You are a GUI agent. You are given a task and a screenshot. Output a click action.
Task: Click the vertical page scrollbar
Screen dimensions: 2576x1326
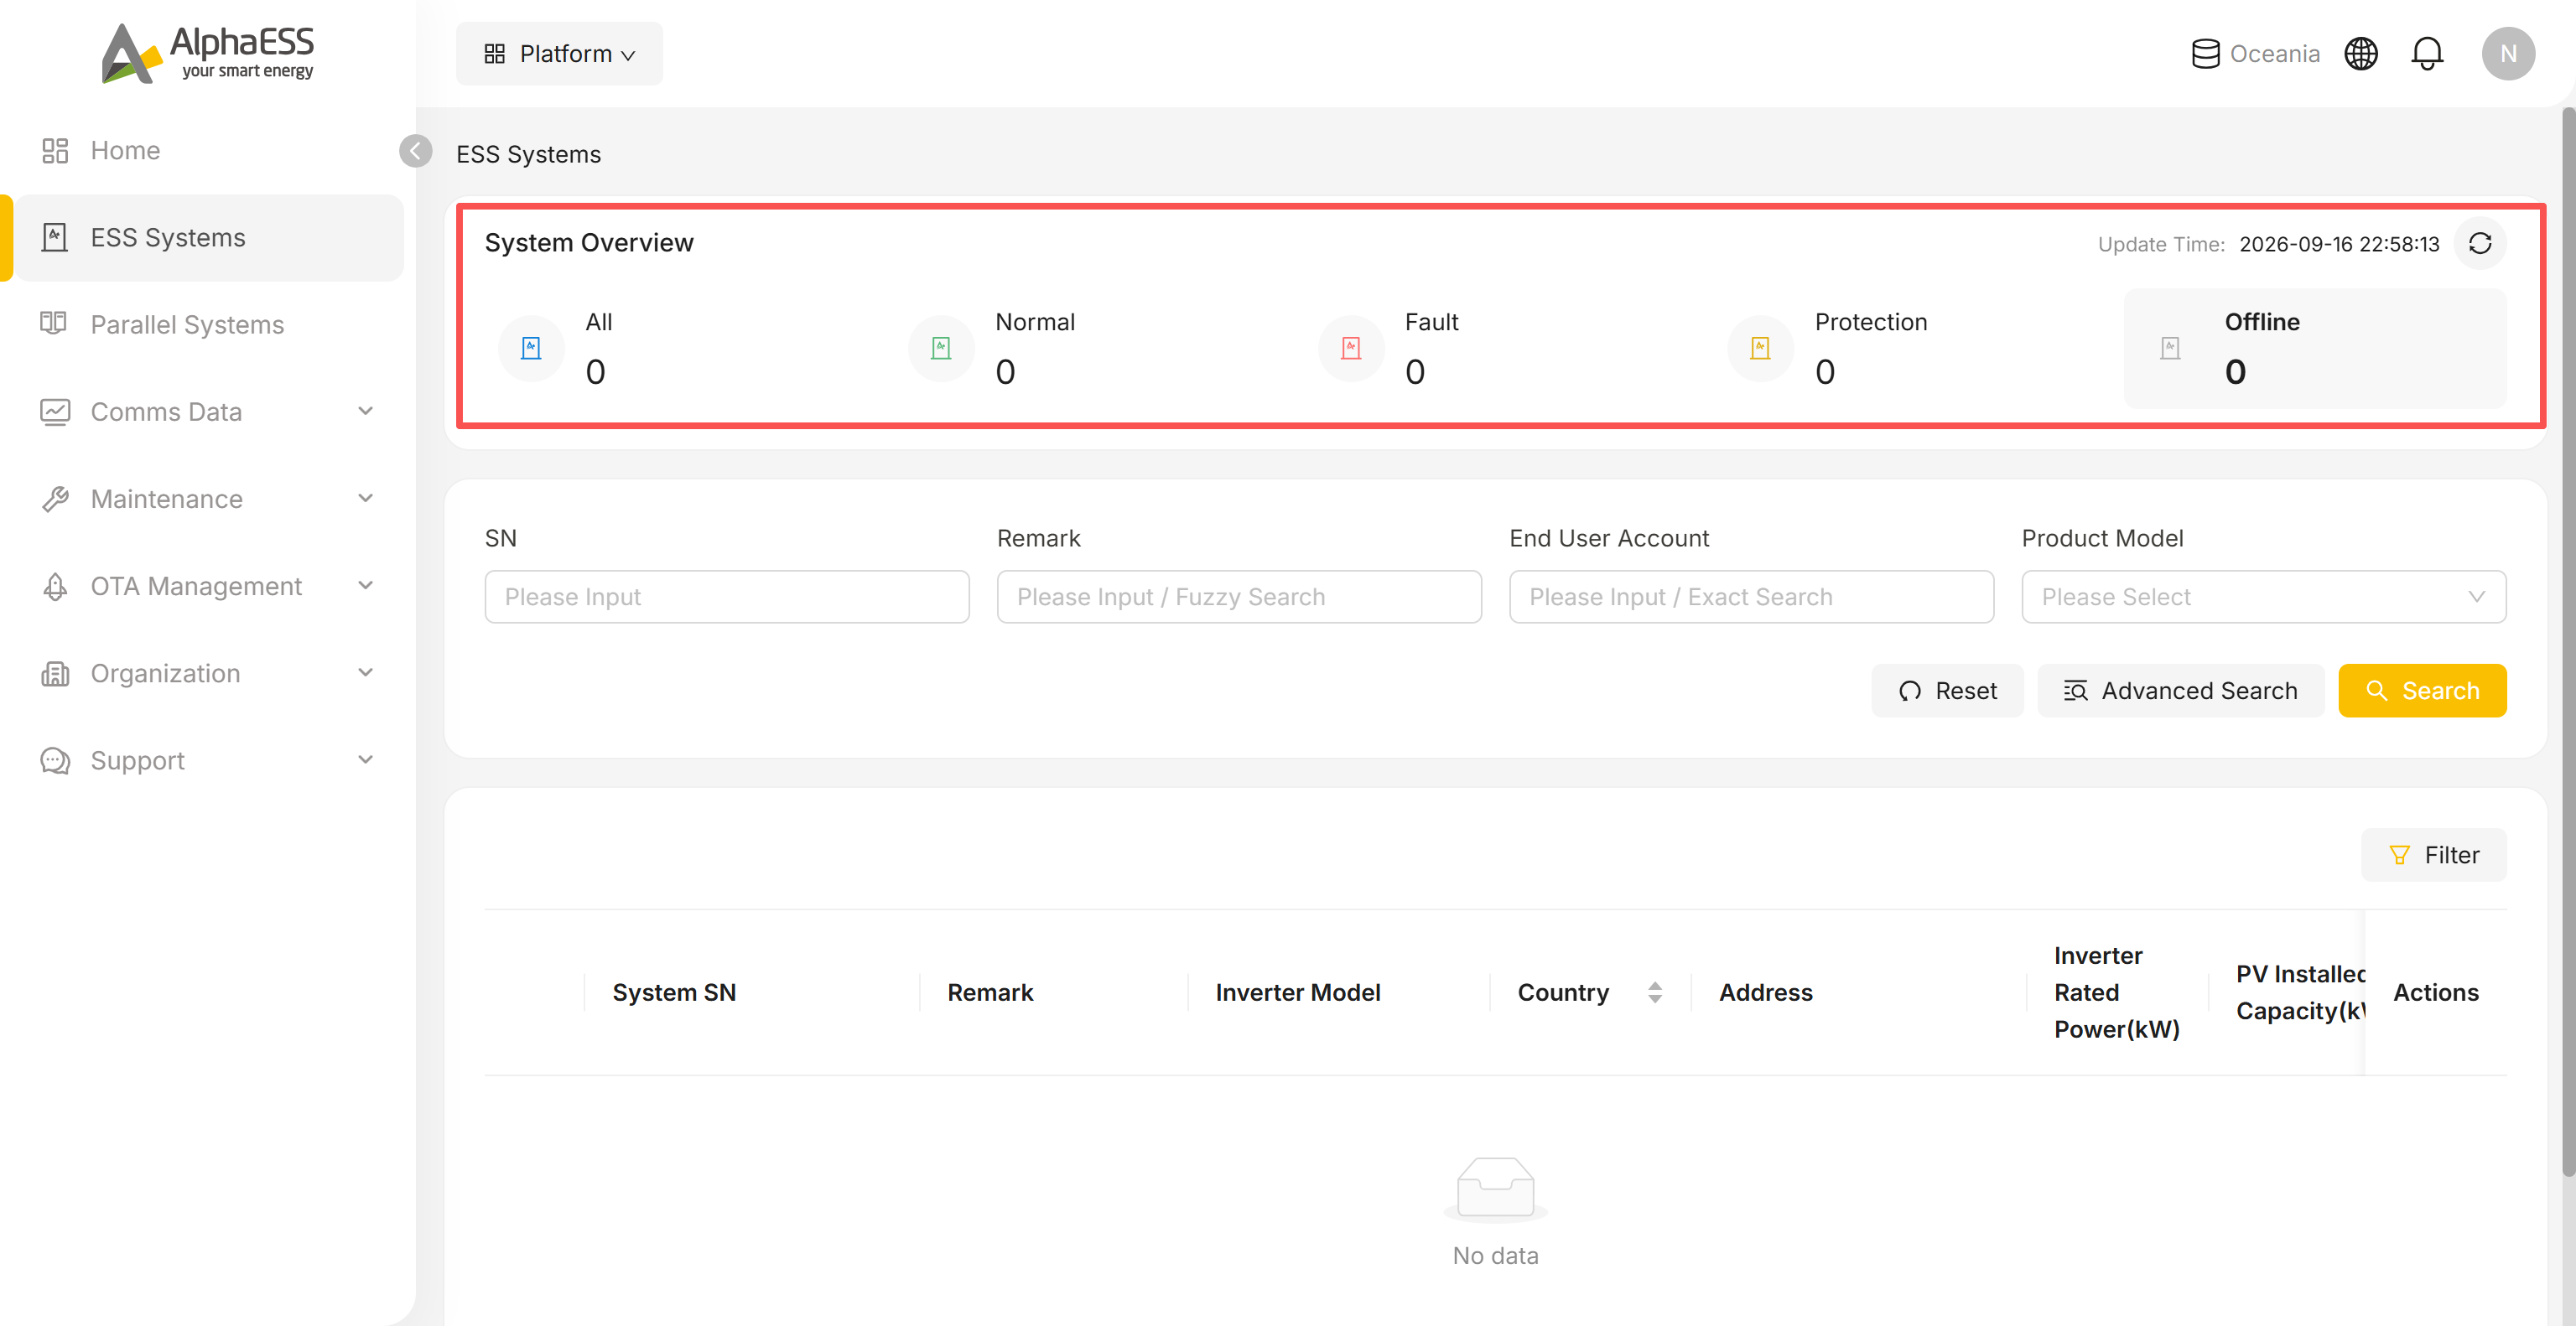pyautogui.click(x=2568, y=640)
